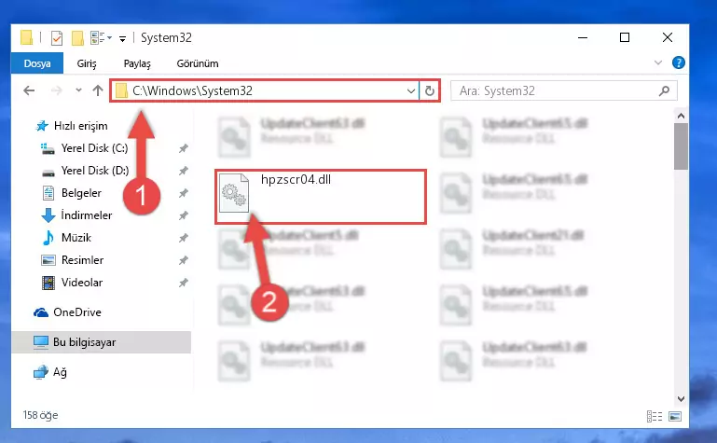717x443 pixels.
Task: Select the hpzscr04.dll file name
Action: [x=296, y=180]
